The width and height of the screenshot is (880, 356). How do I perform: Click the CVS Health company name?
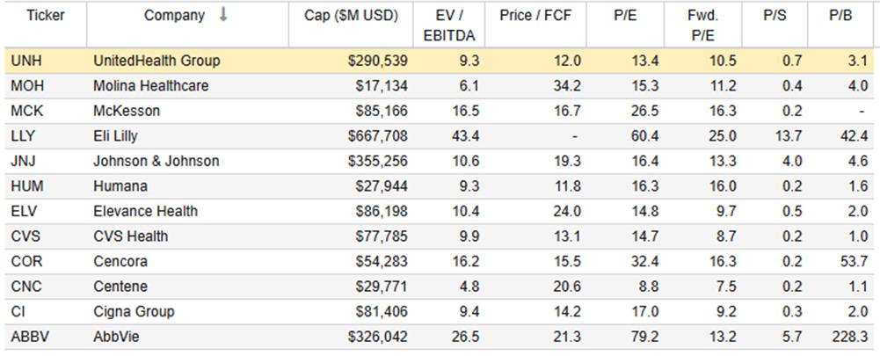coord(130,236)
